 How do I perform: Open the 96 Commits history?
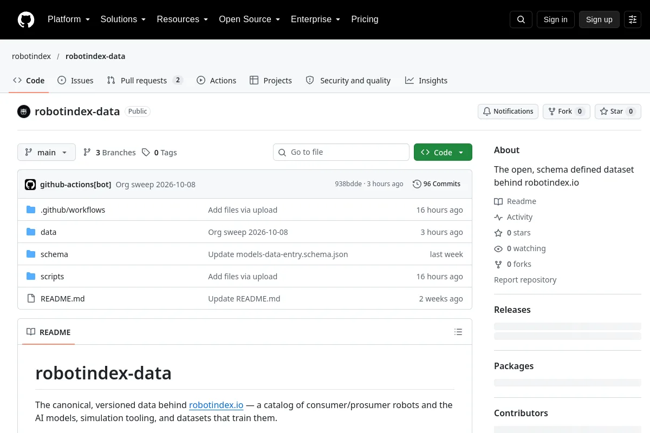click(x=437, y=184)
